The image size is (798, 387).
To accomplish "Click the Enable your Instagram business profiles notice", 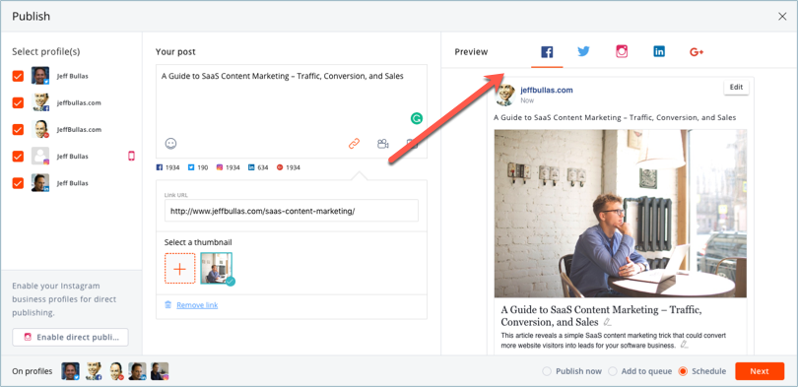I will (x=64, y=299).
